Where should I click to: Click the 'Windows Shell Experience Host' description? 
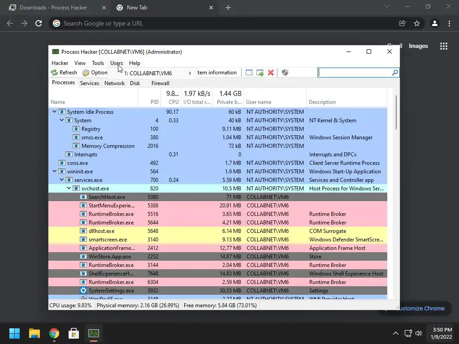coord(346,274)
